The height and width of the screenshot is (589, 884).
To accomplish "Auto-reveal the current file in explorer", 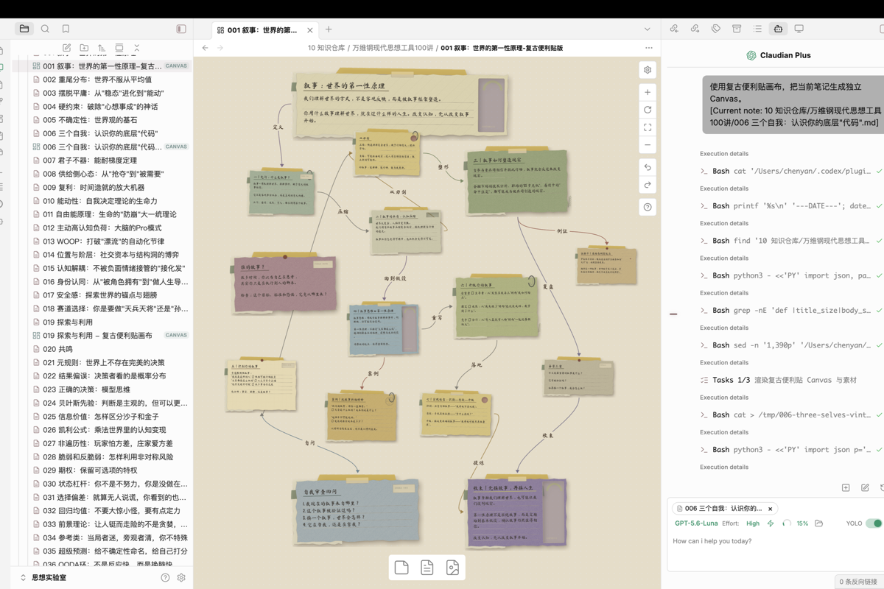I will (119, 48).
